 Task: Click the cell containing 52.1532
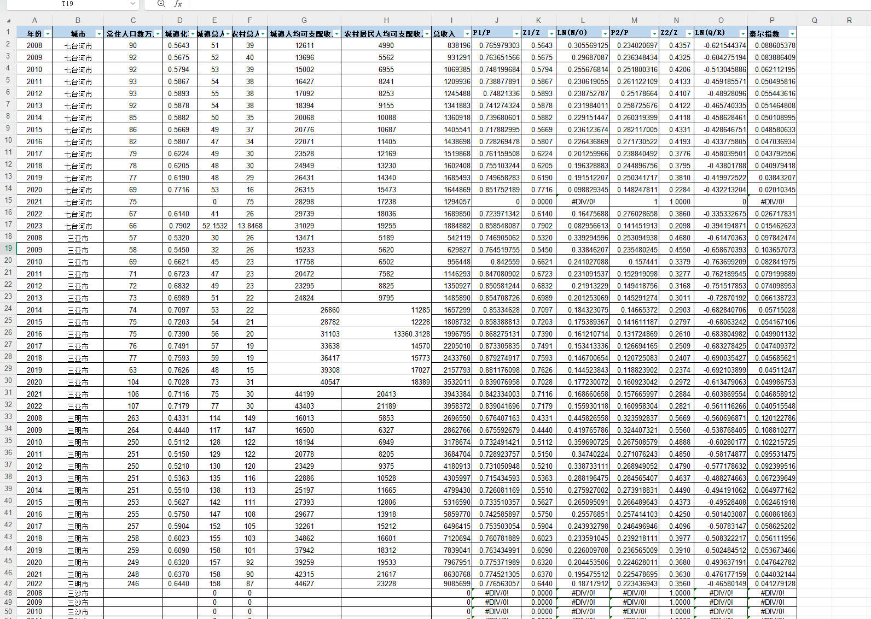[214, 226]
